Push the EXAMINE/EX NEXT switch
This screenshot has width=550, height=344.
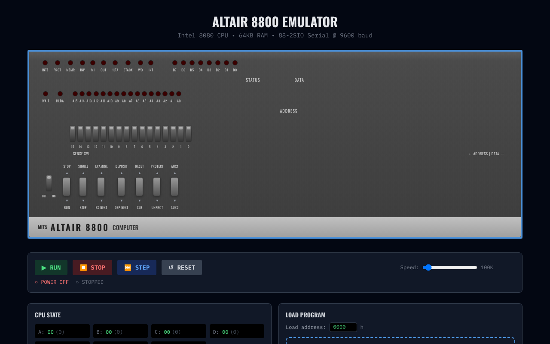[x=101, y=187]
